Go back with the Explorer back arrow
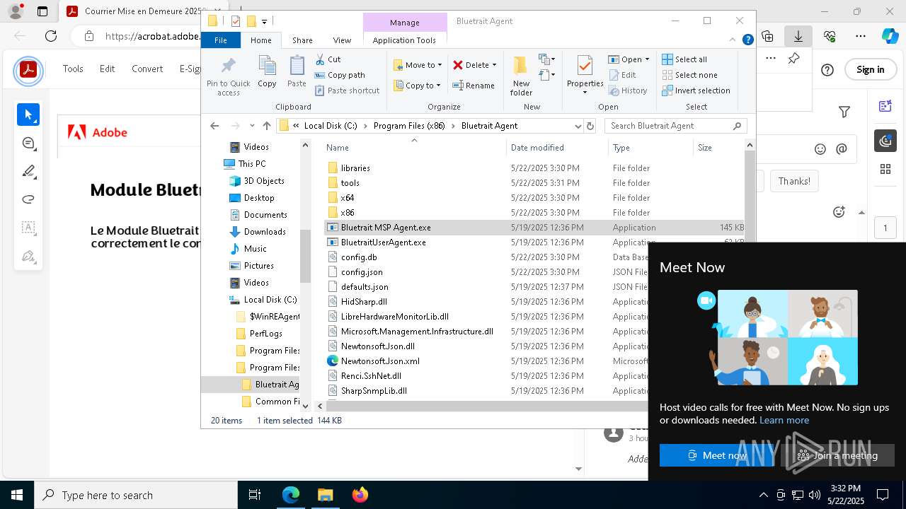906x509 pixels. [214, 126]
